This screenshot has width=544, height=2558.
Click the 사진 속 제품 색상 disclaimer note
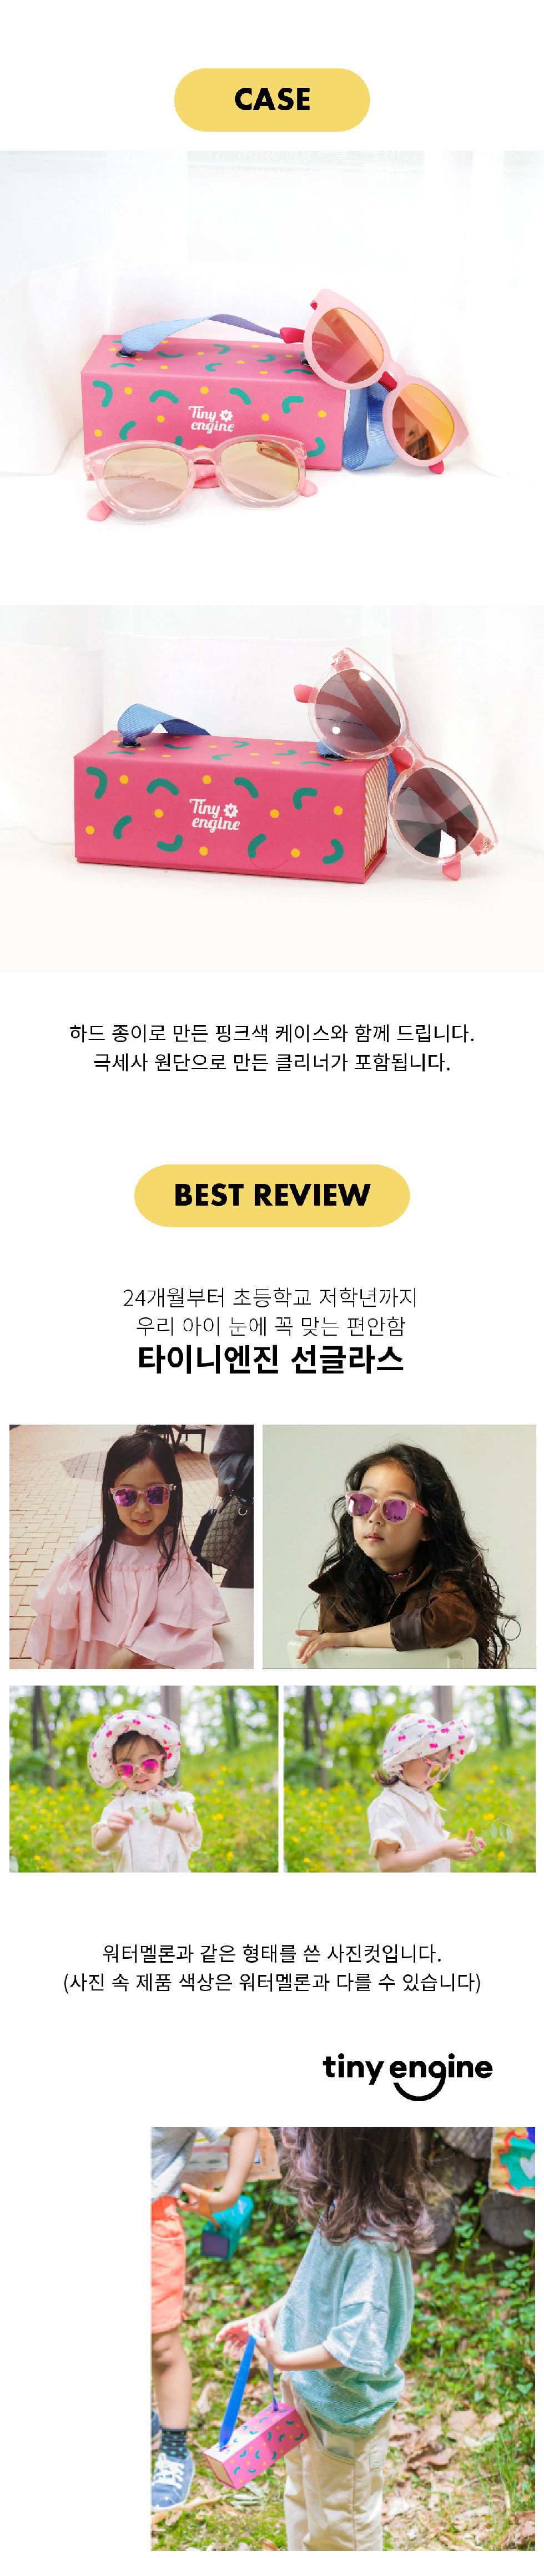(271, 1982)
